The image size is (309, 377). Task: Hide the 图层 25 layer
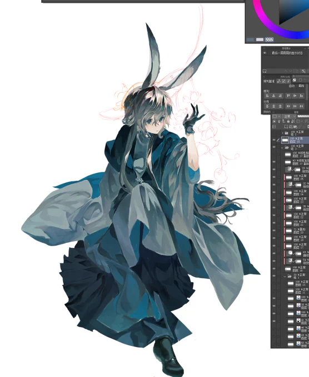tap(274, 177)
